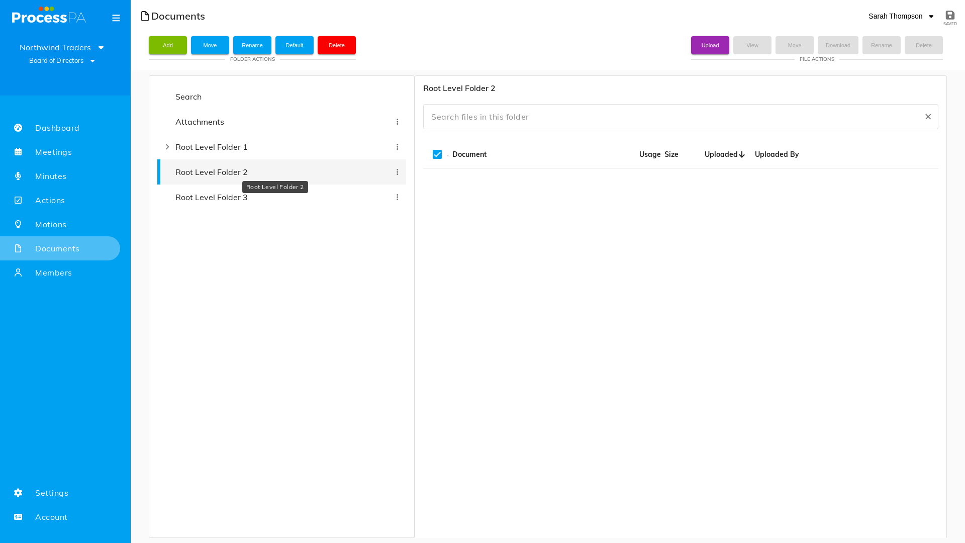This screenshot has height=543, width=965.
Task: Go to Motions page
Action: tap(51, 224)
